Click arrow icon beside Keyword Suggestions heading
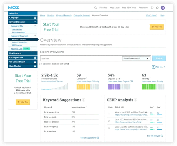 (x=84, y=100)
